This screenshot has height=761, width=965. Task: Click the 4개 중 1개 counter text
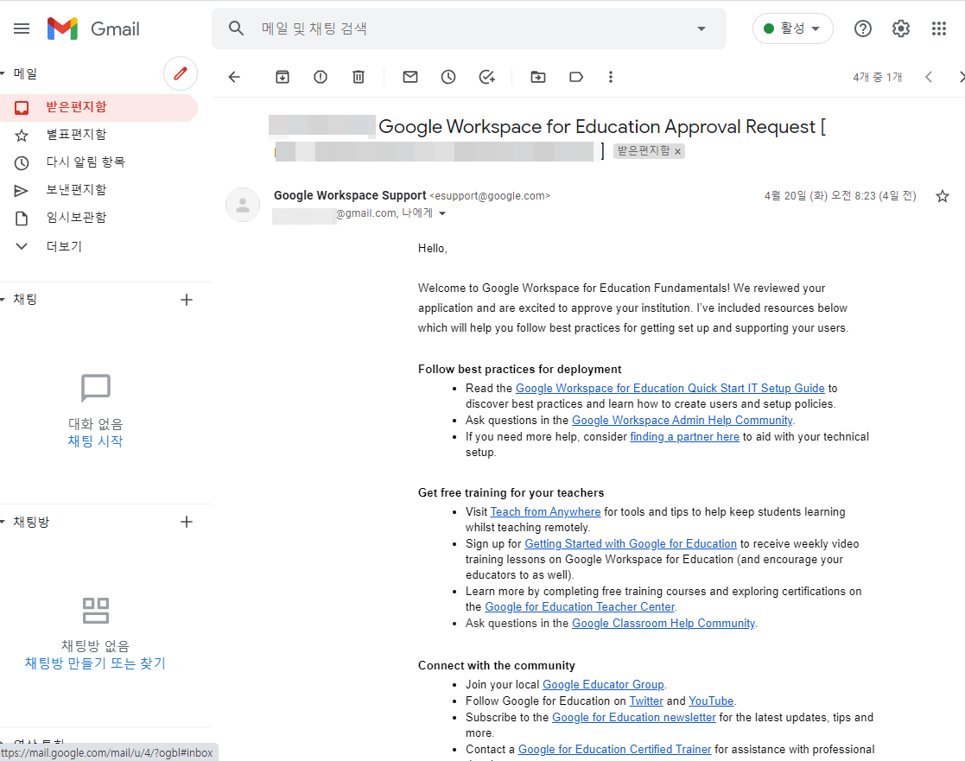(x=878, y=77)
